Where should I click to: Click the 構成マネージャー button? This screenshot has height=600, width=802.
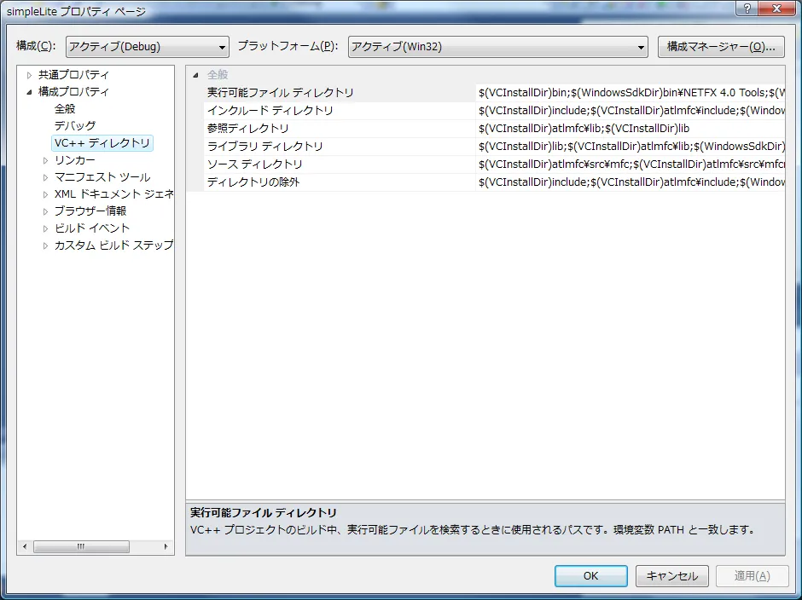point(721,47)
